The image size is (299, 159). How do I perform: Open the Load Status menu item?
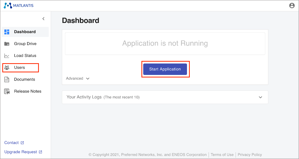click(x=25, y=56)
